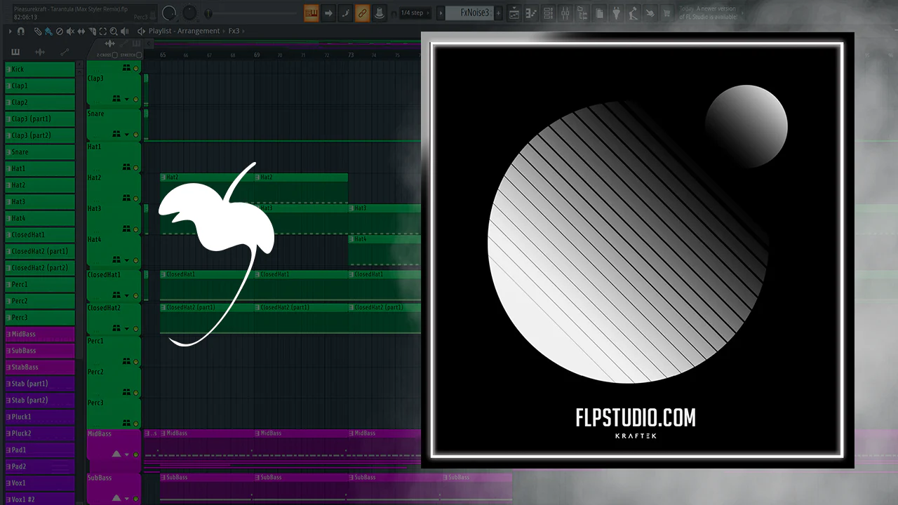Open the Clap3 track dropdown arrow
Image resolution: width=898 pixels, height=505 pixels.
click(x=127, y=100)
